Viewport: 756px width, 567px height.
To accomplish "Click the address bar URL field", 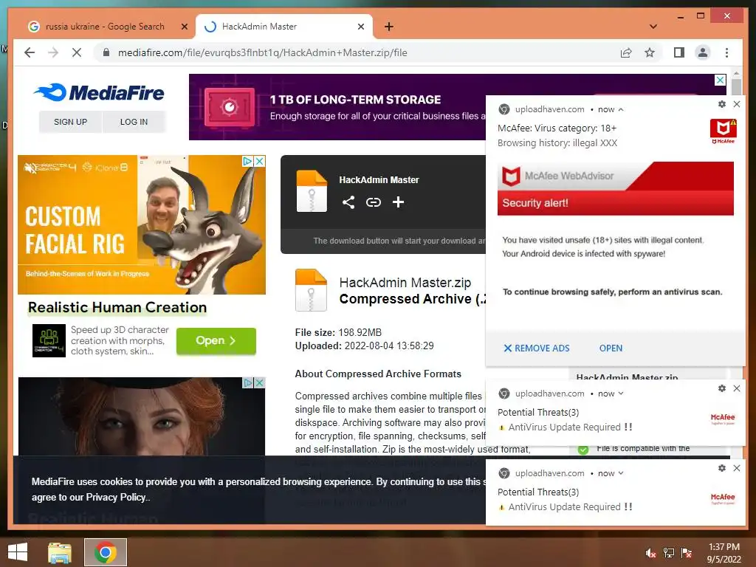I will coord(357,52).
